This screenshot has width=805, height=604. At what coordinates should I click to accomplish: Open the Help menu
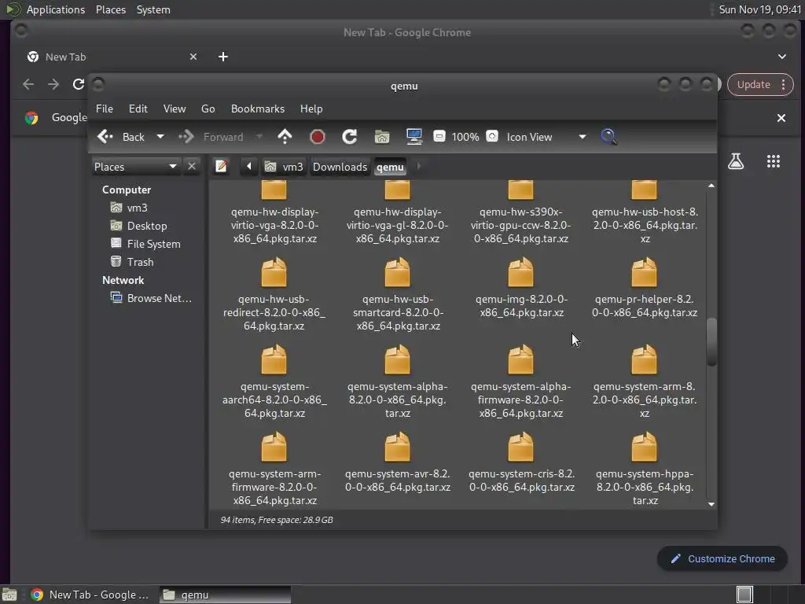pyautogui.click(x=311, y=109)
